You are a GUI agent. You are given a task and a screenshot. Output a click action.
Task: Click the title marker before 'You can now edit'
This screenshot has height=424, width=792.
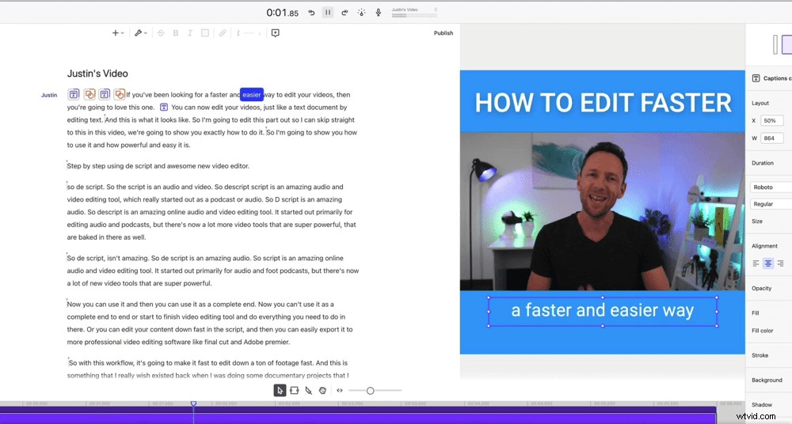click(x=164, y=107)
